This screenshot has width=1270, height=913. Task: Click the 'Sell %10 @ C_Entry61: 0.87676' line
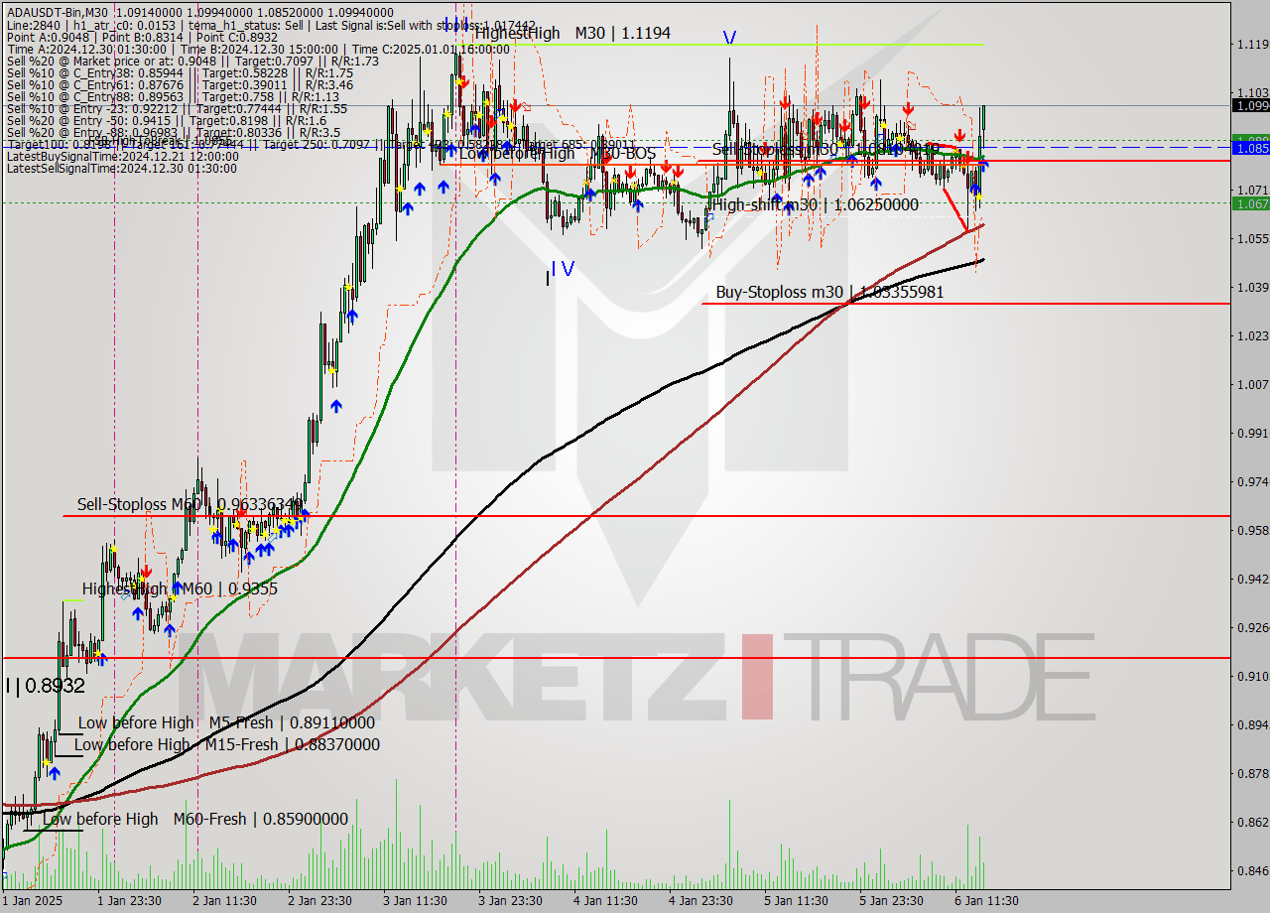pos(180,84)
